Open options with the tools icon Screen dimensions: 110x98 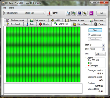(85, 13)
